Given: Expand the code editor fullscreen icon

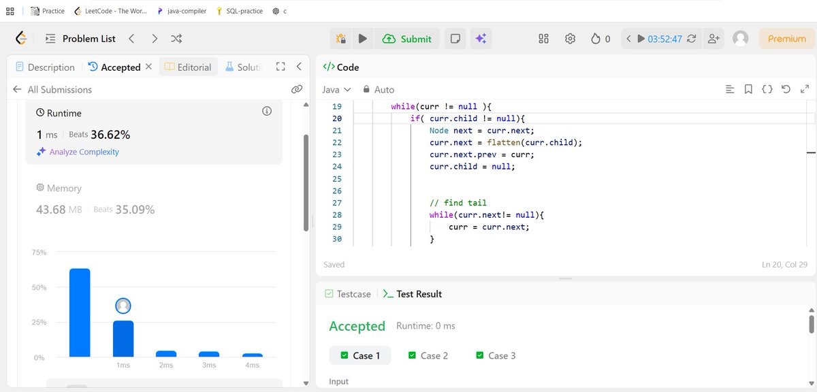Looking at the screenshot, I should click(805, 89).
